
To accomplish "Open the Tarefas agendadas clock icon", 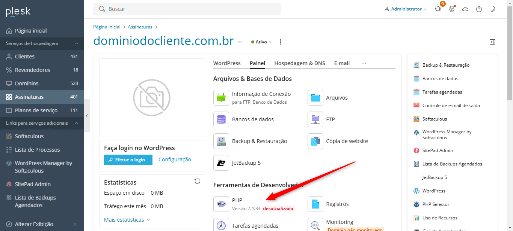I will [x=221, y=225].
